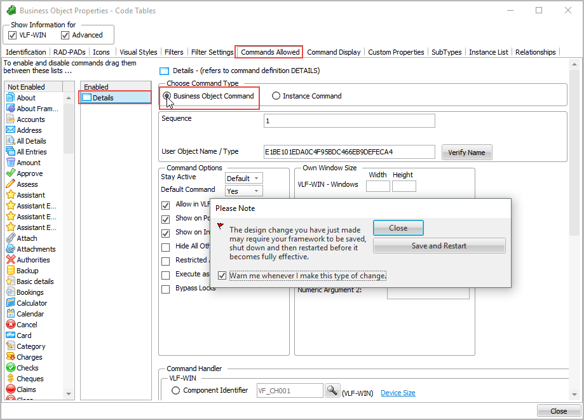
Task: Open the Relationships tab
Action: click(x=535, y=52)
